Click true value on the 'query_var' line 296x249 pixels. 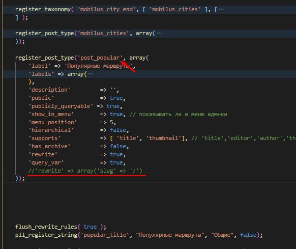(x=116, y=162)
